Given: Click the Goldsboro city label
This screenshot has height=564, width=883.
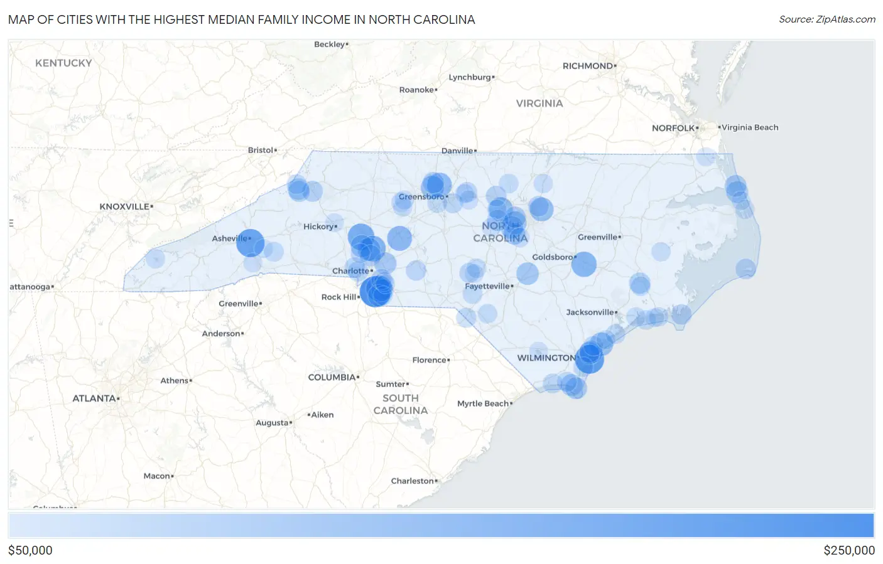Looking at the screenshot, I should pyautogui.click(x=553, y=257).
